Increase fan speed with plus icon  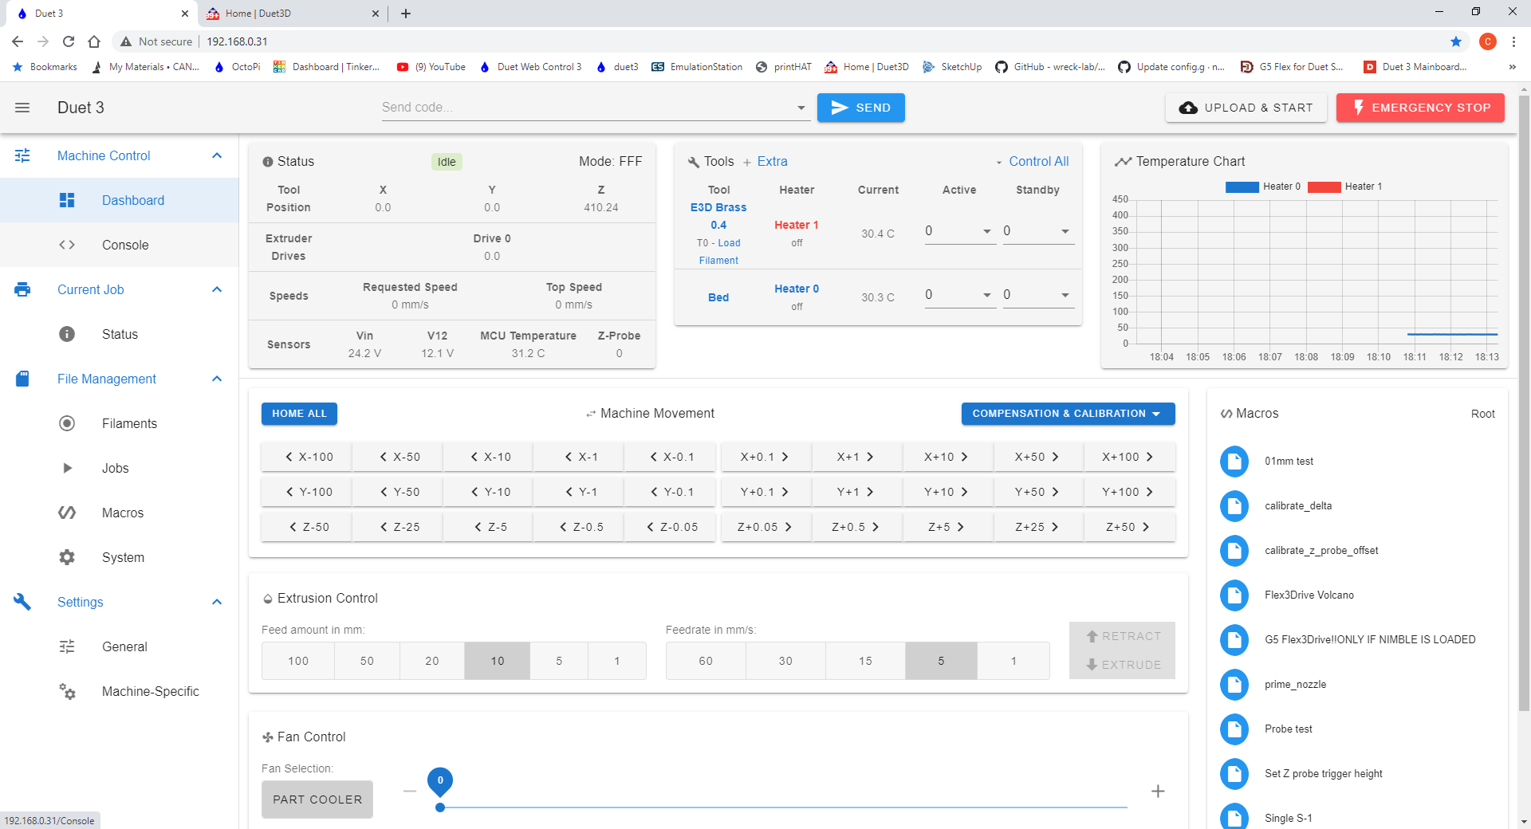click(x=1158, y=791)
